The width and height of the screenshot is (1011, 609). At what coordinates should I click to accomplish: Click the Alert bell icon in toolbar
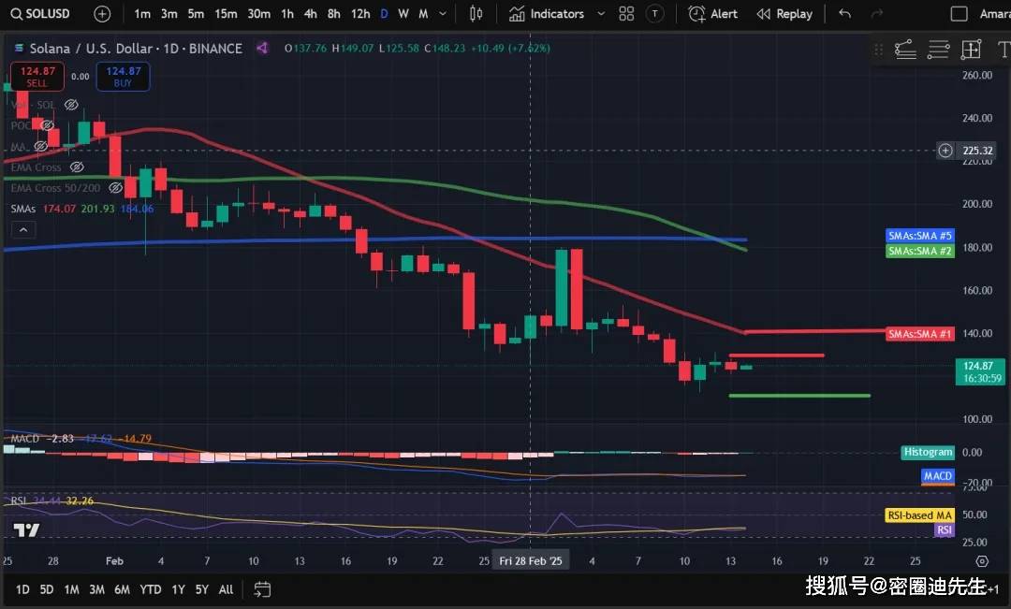click(695, 14)
